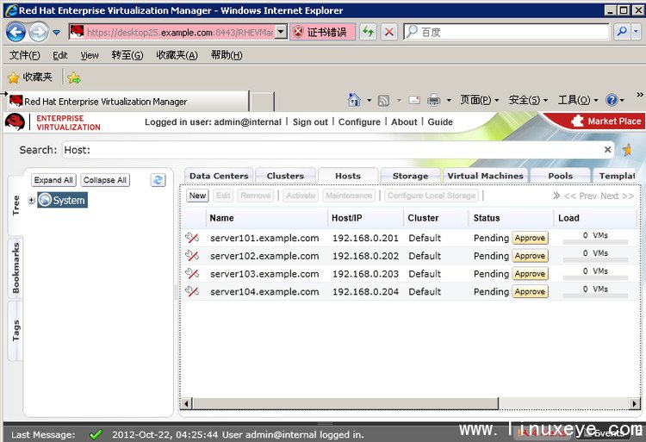646x442 pixels.
Task: Go back with the browser Back arrow
Action: point(16,32)
